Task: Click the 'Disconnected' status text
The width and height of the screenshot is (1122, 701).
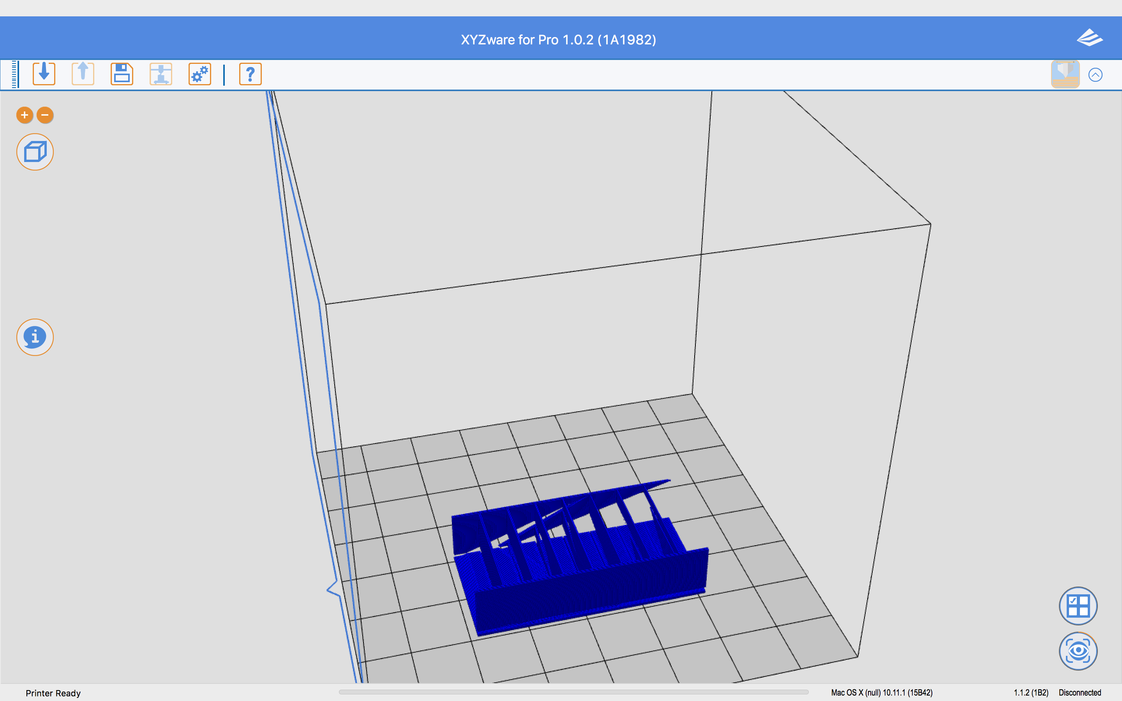Action: point(1080,693)
